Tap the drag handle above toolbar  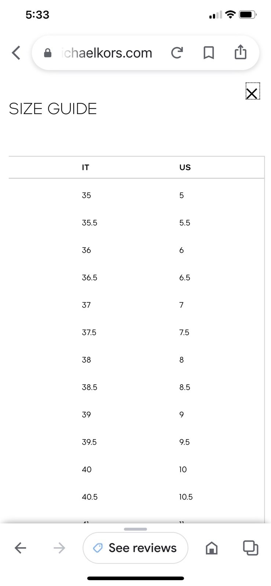(135, 529)
